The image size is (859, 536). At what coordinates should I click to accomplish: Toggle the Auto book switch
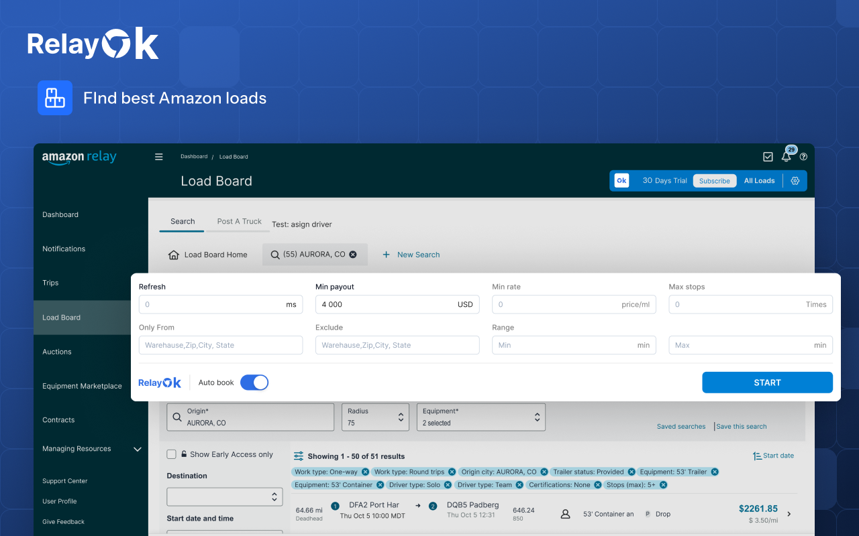tap(254, 383)
